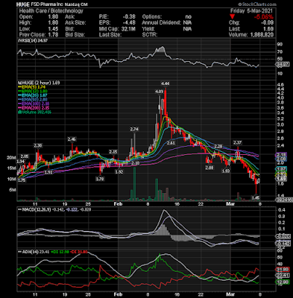Select the Health Care / Biotechnology sector line
This screenshot has width=293, height=298.
[51, 10]
